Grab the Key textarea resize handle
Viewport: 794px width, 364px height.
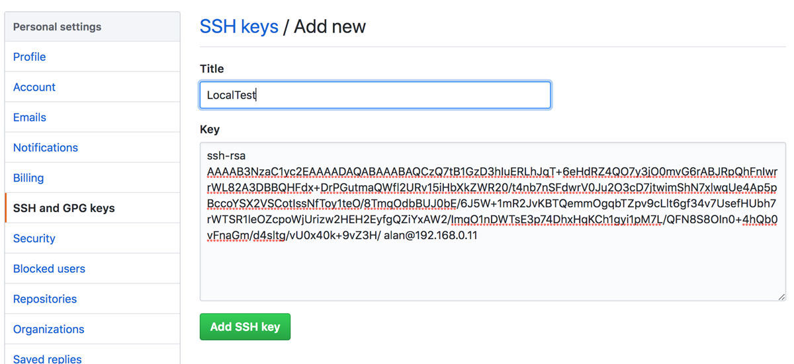(x=781, y=297)
